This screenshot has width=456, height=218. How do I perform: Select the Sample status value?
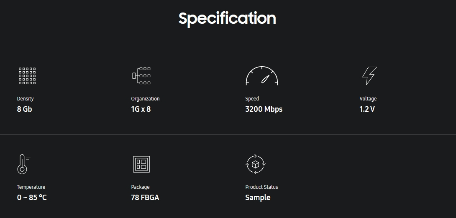[258, 198]
